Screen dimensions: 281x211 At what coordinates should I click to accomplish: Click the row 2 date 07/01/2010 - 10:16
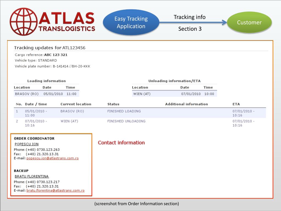(36, 123)
